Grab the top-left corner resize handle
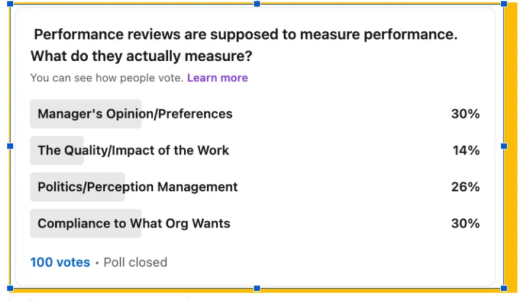 [10, 4]
